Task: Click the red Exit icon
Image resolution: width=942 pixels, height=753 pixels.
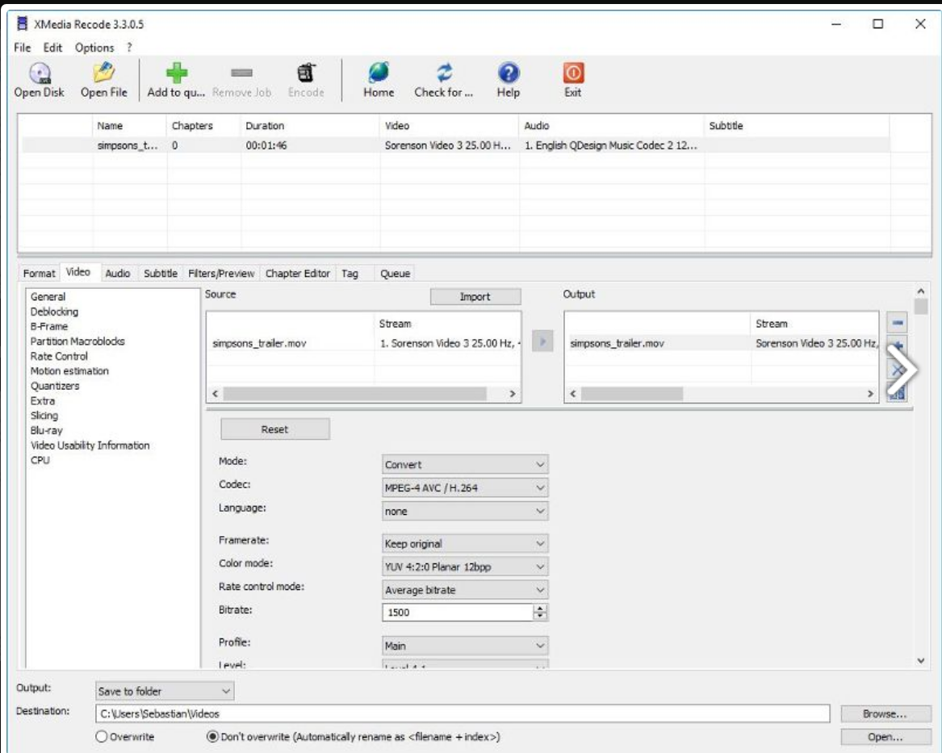Action: click(x=572, y=74)
